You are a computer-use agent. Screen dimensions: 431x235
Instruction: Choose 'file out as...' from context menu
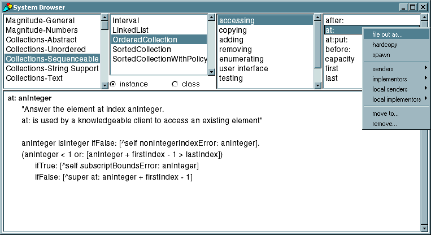pos(388,34)
